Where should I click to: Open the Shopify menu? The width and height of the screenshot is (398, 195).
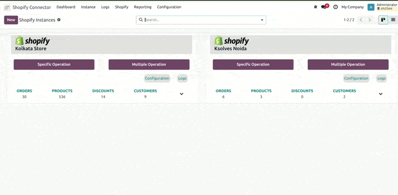122,7
